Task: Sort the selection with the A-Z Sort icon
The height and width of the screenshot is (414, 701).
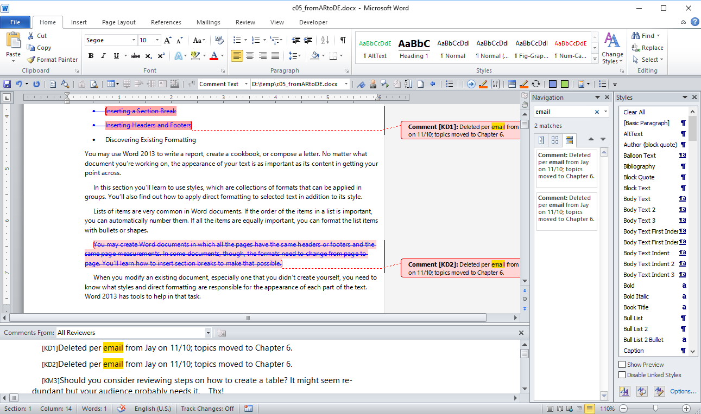Action: tap(325, 40)
